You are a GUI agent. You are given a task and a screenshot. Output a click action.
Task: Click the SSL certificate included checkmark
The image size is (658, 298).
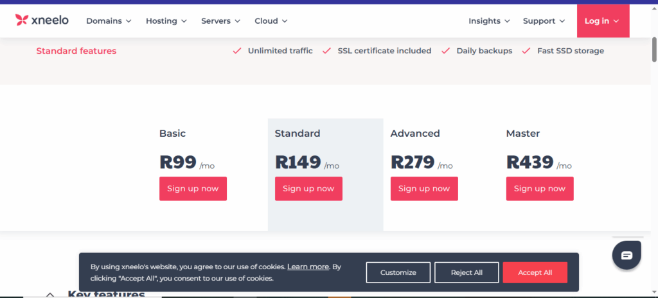point(326,51)
